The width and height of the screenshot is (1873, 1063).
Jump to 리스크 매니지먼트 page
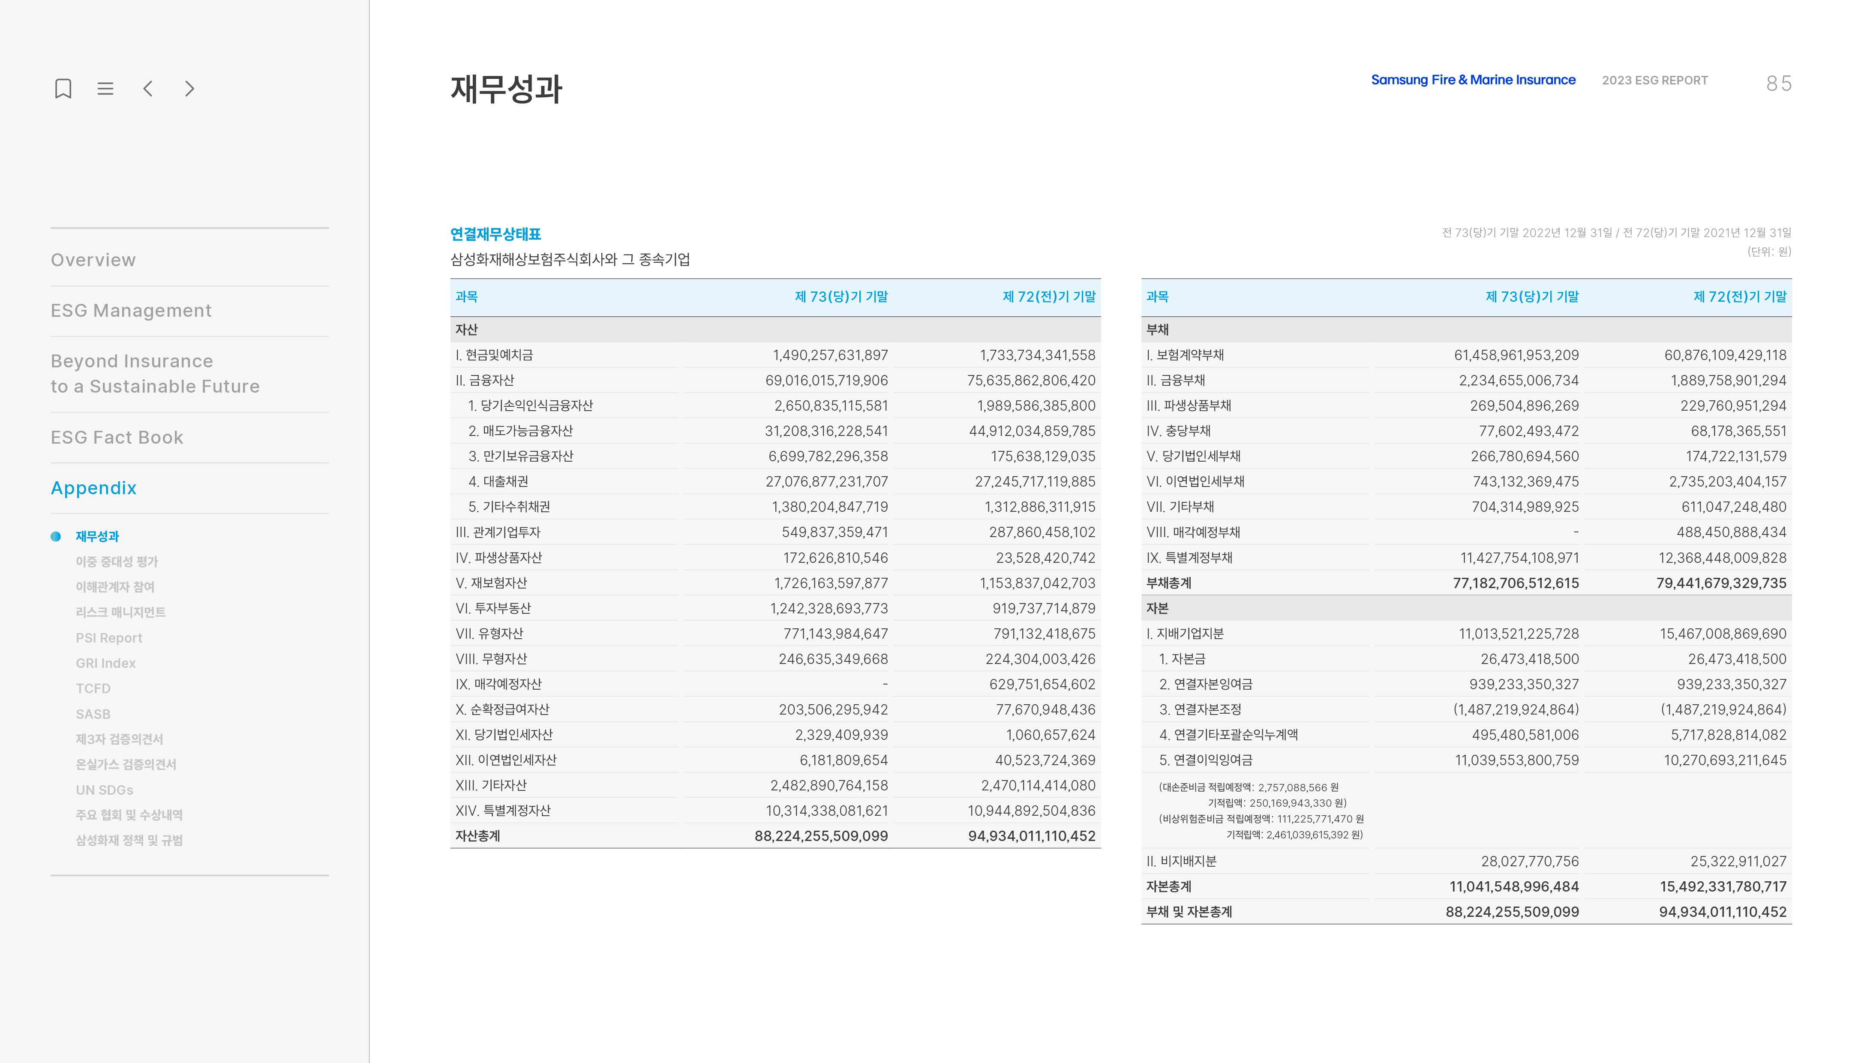120,612
